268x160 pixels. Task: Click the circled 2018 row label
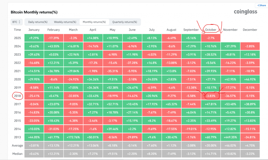(17, 96)
